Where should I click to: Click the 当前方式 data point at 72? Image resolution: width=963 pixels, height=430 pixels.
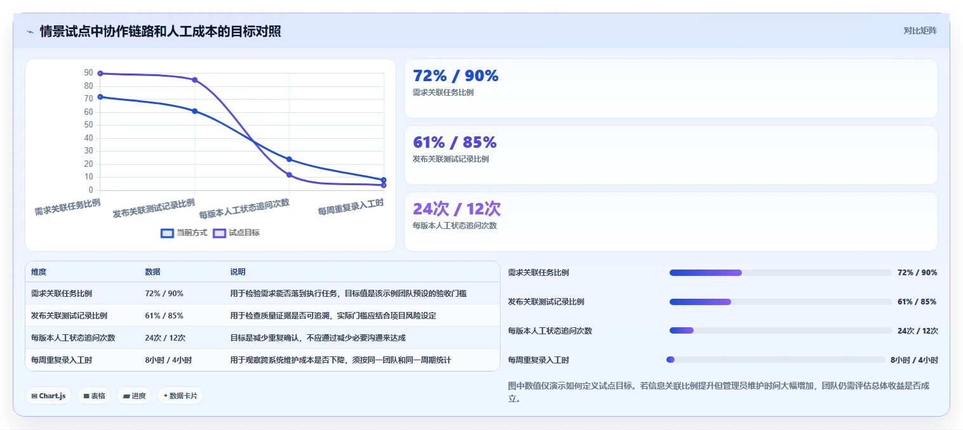[100, 97]
